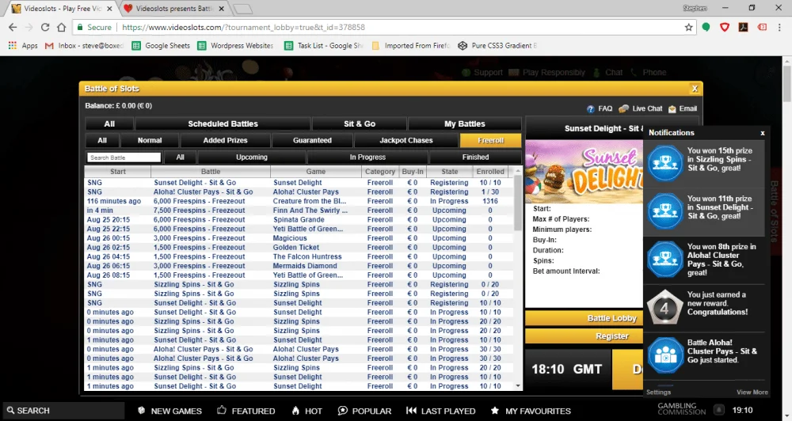The image size is (792, 421).
Task: Open Battle Aloha just started notification
Action: tap(704, 355)
